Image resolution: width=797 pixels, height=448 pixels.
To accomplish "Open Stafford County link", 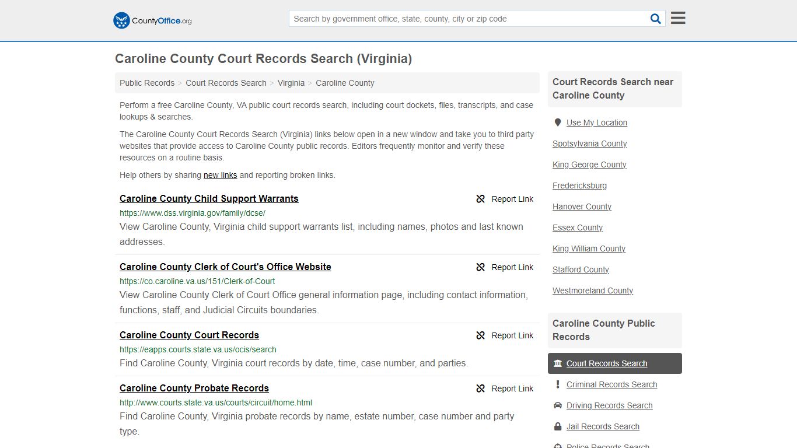I will click(581, 269).
